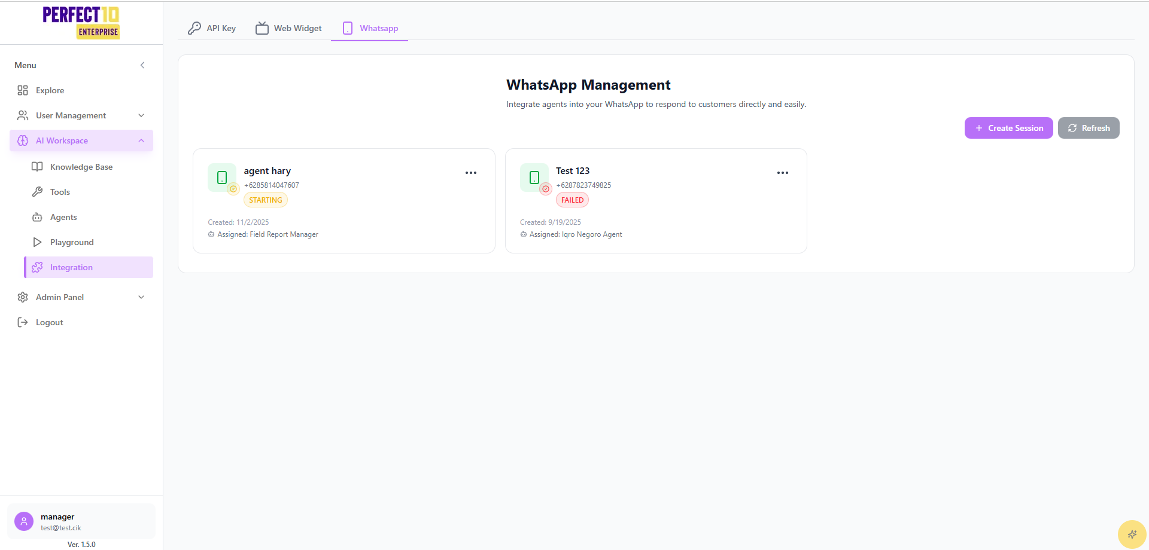
Task: Click the Perfect10 Enterprise logo
Action: (81, 23)
